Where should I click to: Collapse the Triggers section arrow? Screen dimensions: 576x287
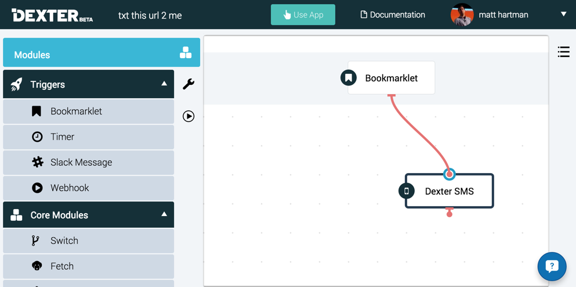click(x=164, y=84)
